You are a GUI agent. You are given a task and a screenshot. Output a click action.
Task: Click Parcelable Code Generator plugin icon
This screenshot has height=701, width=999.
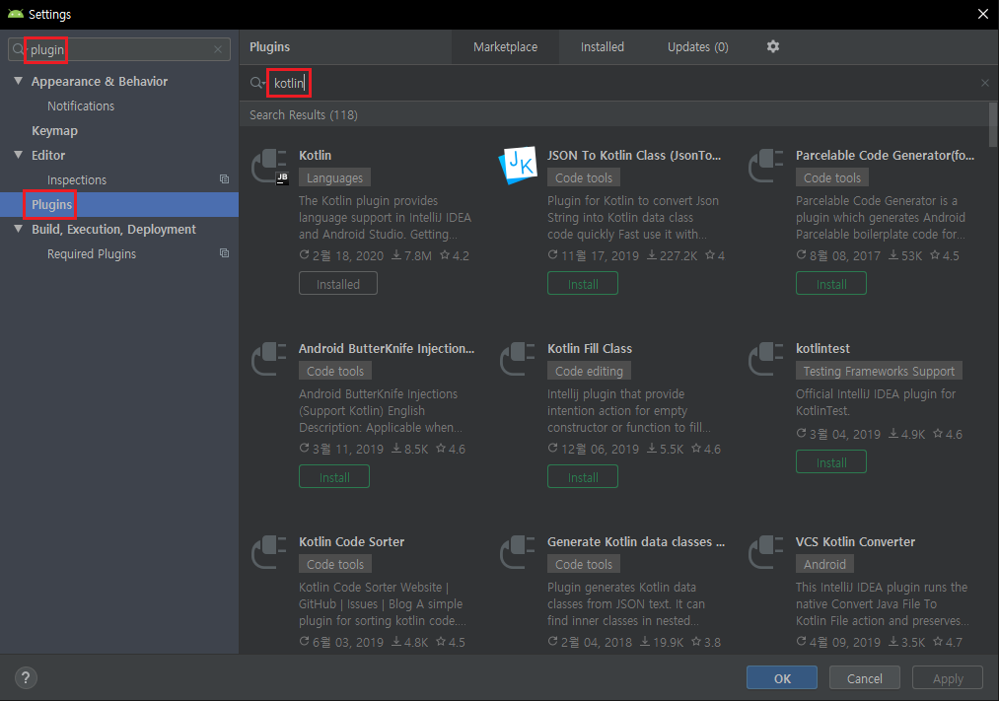tap(766, 166)
